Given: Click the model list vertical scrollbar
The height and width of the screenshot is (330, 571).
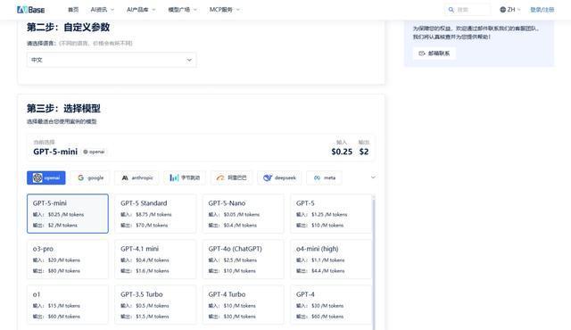Looking at the screenshot, I should pos(373,262).
